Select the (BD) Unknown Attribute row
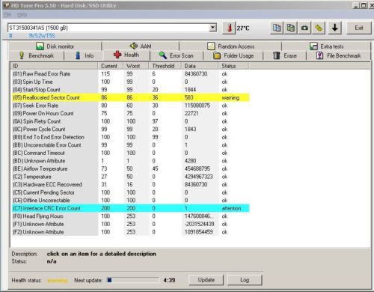 pos(131,161)
